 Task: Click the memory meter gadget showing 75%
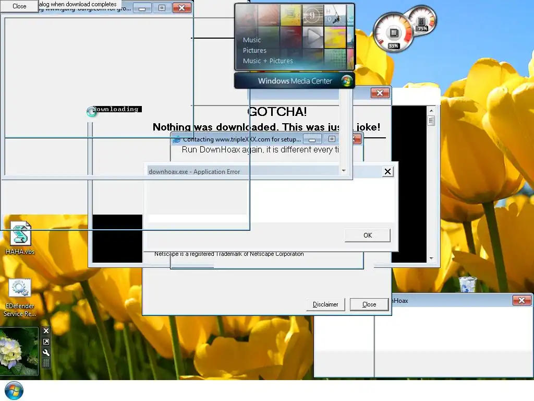[x=422, y=21]
